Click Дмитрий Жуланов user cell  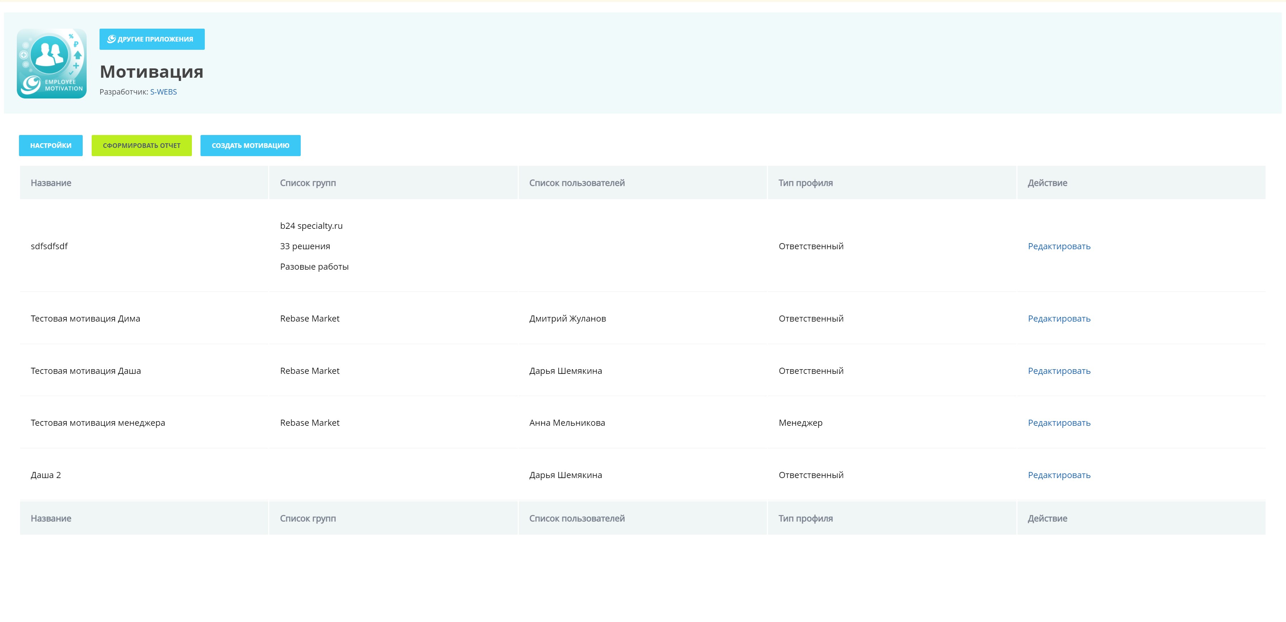tap(567, 318)
